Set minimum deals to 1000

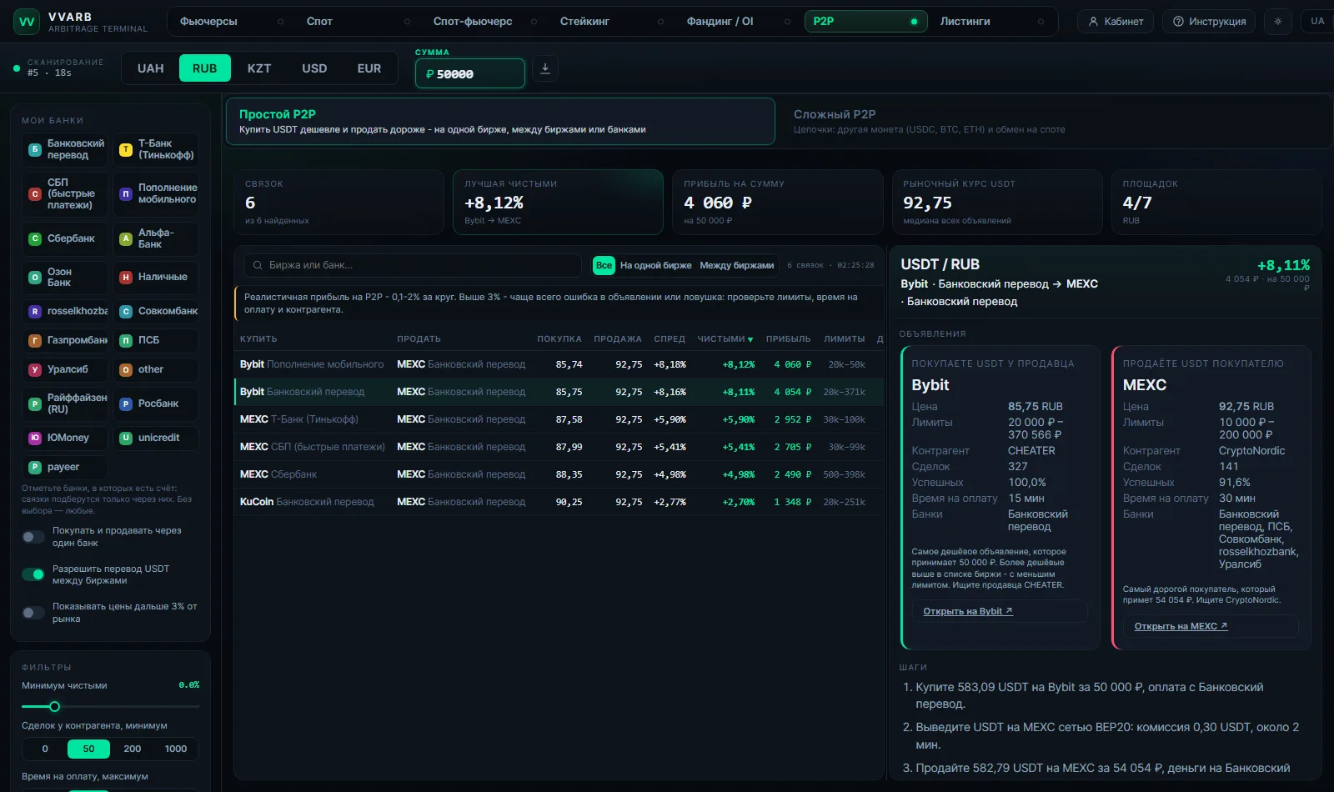176,749
